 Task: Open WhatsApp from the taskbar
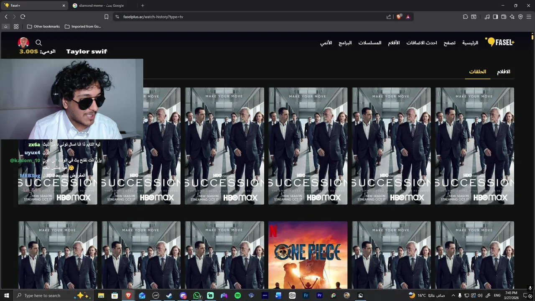coord(197,296)
